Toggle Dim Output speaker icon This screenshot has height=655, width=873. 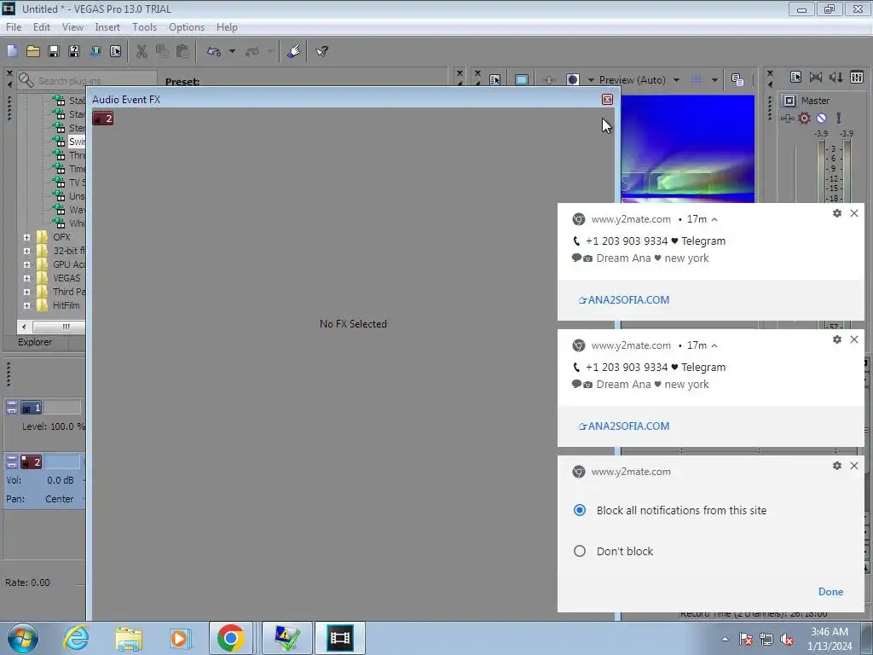835,77
